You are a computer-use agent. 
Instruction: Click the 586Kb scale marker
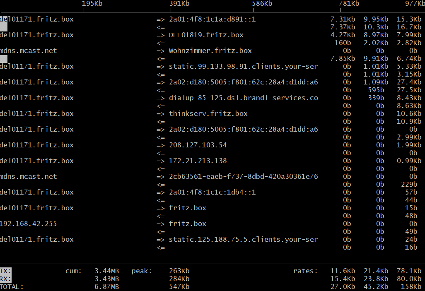pyautogui.click(x=262, y=4)
